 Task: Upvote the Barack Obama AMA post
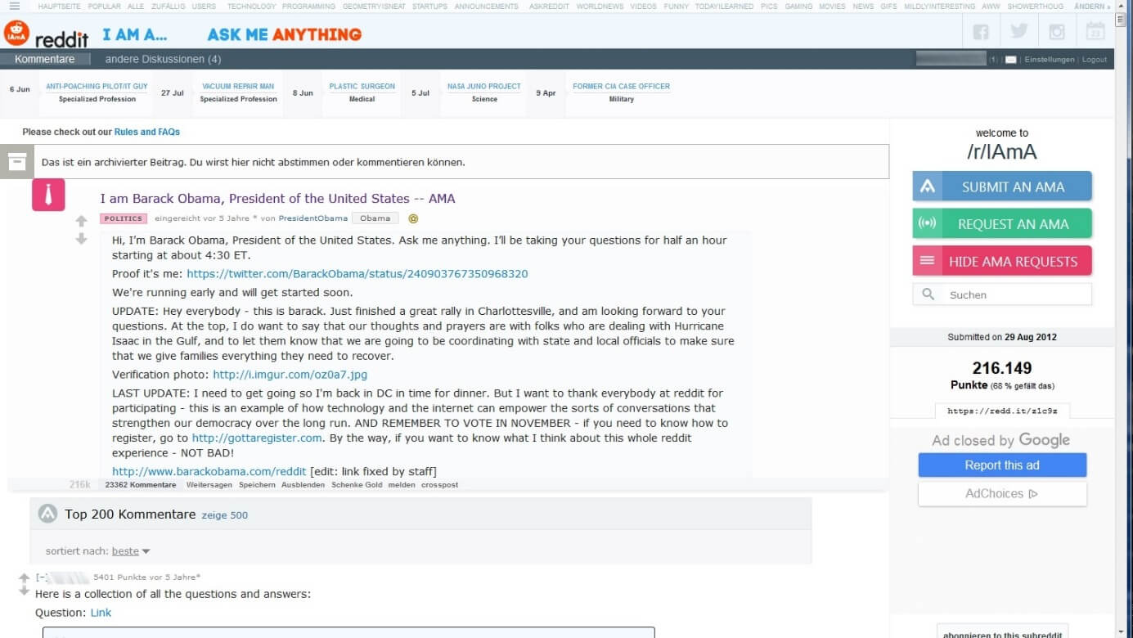click(x=81, y=221)
